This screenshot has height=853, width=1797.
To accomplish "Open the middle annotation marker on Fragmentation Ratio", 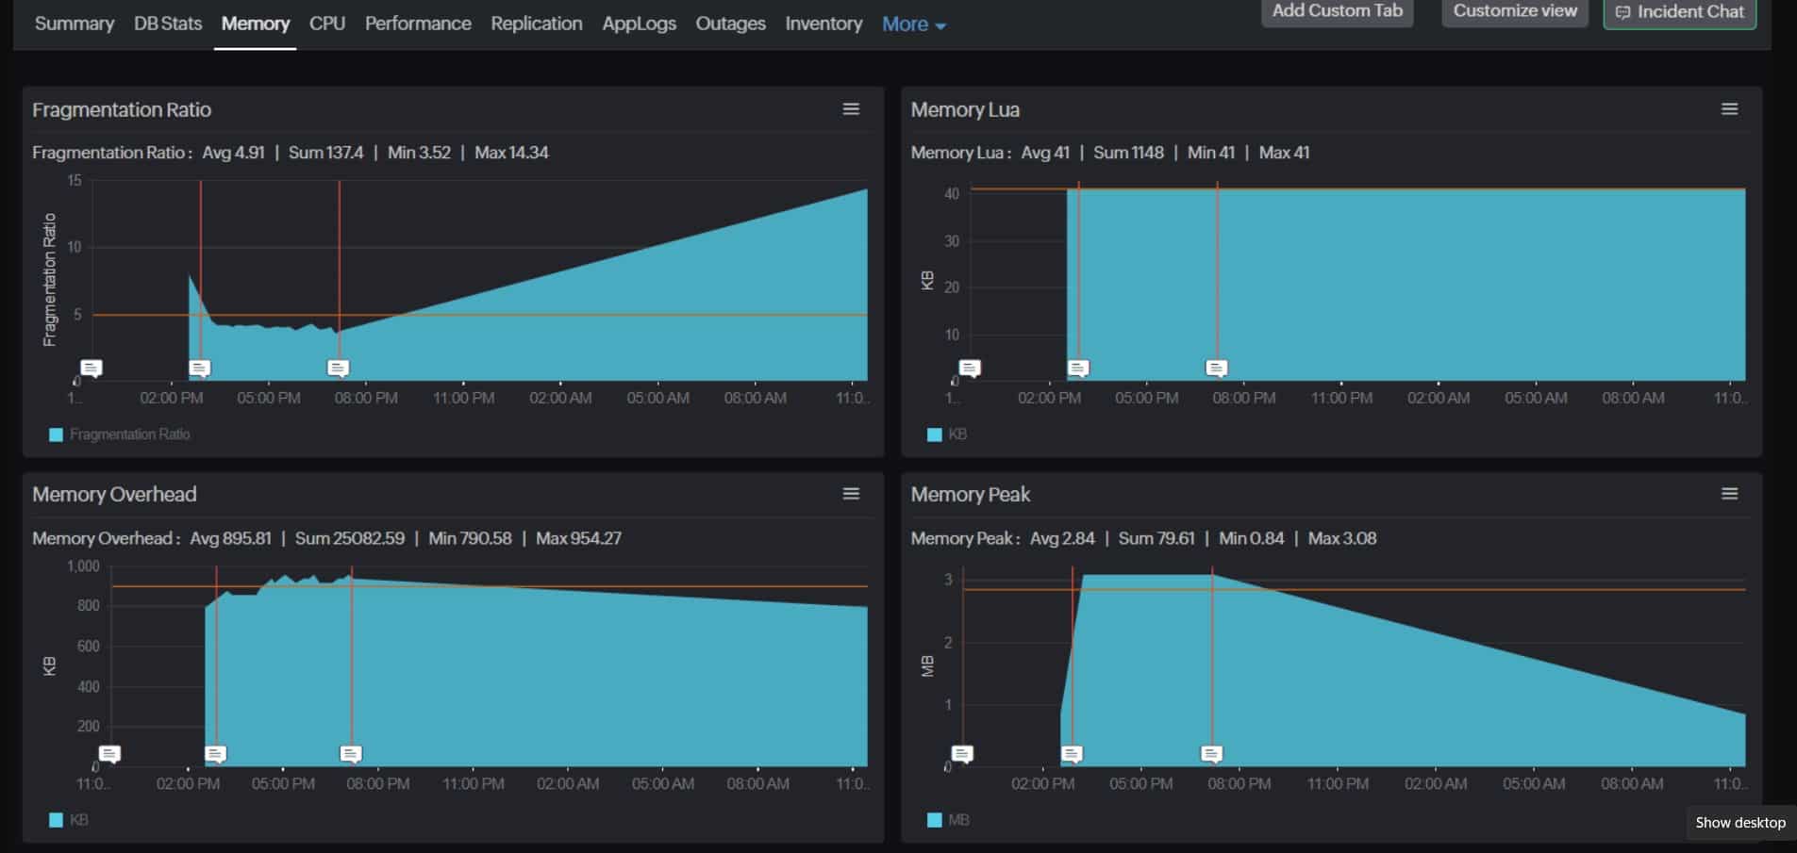I will (x=199, y=368).
